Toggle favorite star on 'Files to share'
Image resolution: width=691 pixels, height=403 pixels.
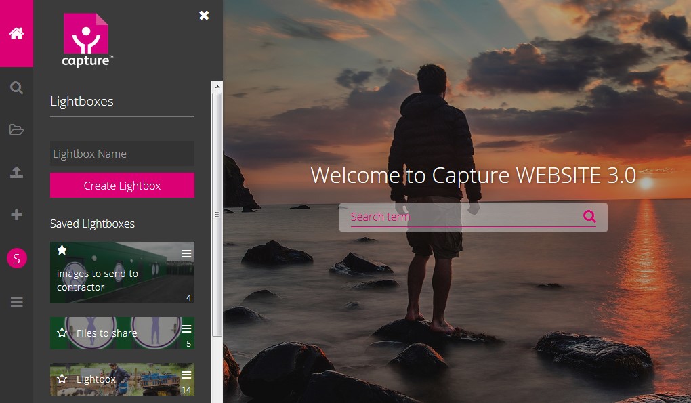click(62, 333)
